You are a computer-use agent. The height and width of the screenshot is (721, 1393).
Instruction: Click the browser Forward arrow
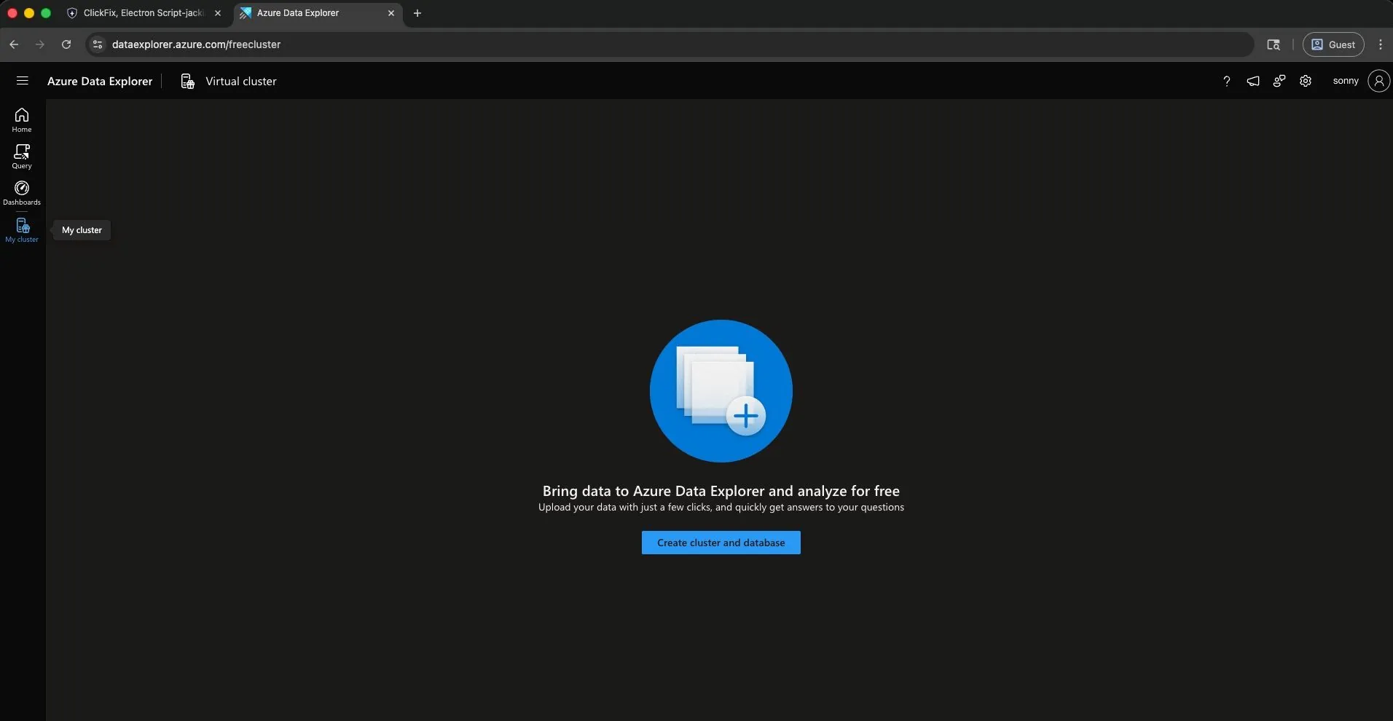[x=40, y=44]
